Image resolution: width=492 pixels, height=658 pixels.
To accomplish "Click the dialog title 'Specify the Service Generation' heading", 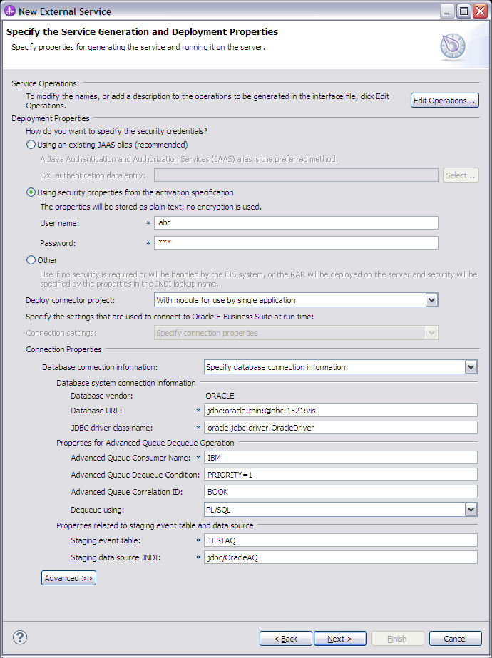I will [143, 32].
